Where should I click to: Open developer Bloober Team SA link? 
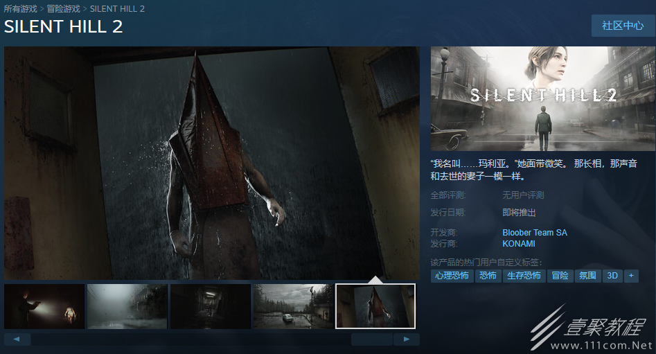pos(535,233)
